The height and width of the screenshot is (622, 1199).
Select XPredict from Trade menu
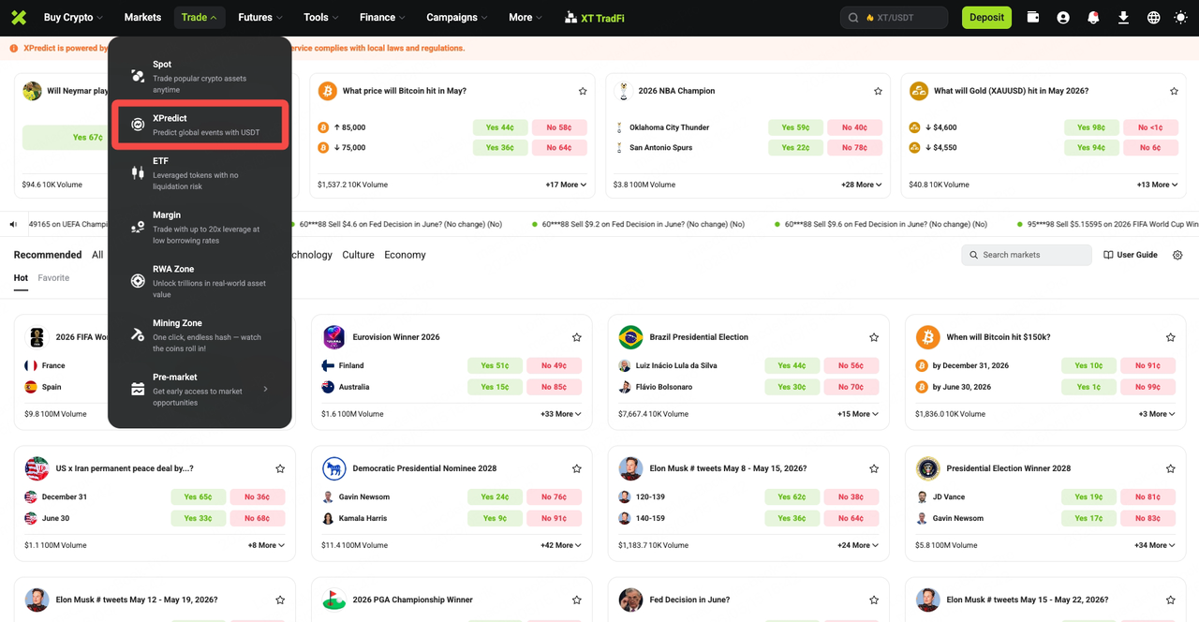pyautogui.click(x=200, y=126)
